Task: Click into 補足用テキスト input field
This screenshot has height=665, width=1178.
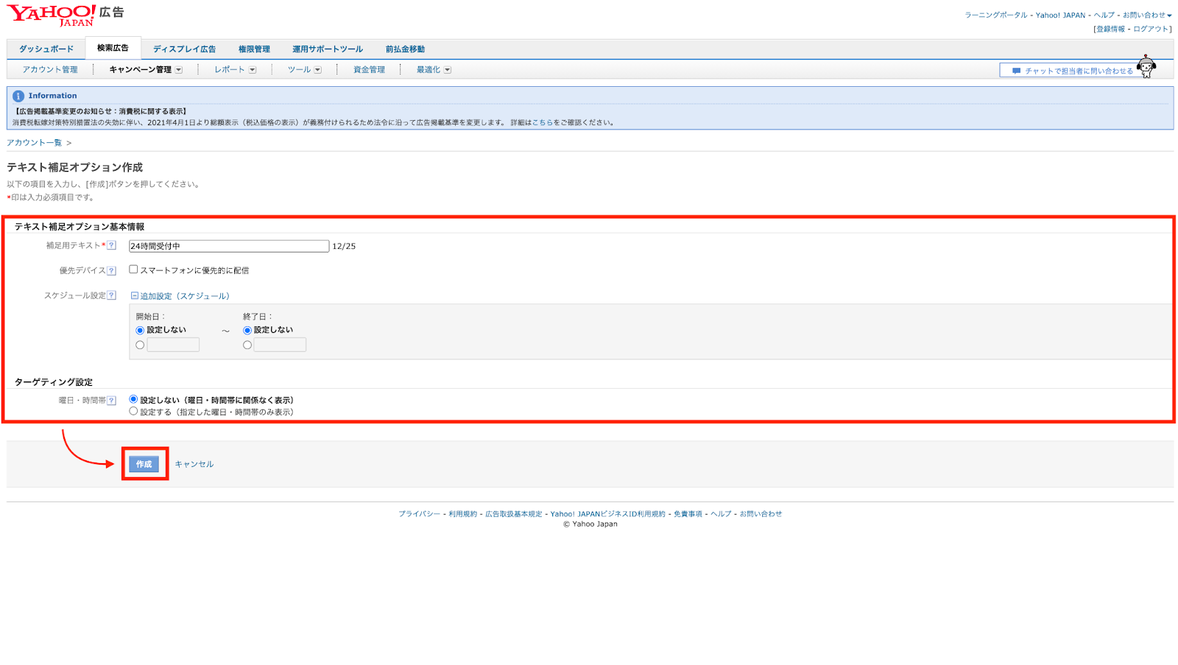Action: pos(229,247)
